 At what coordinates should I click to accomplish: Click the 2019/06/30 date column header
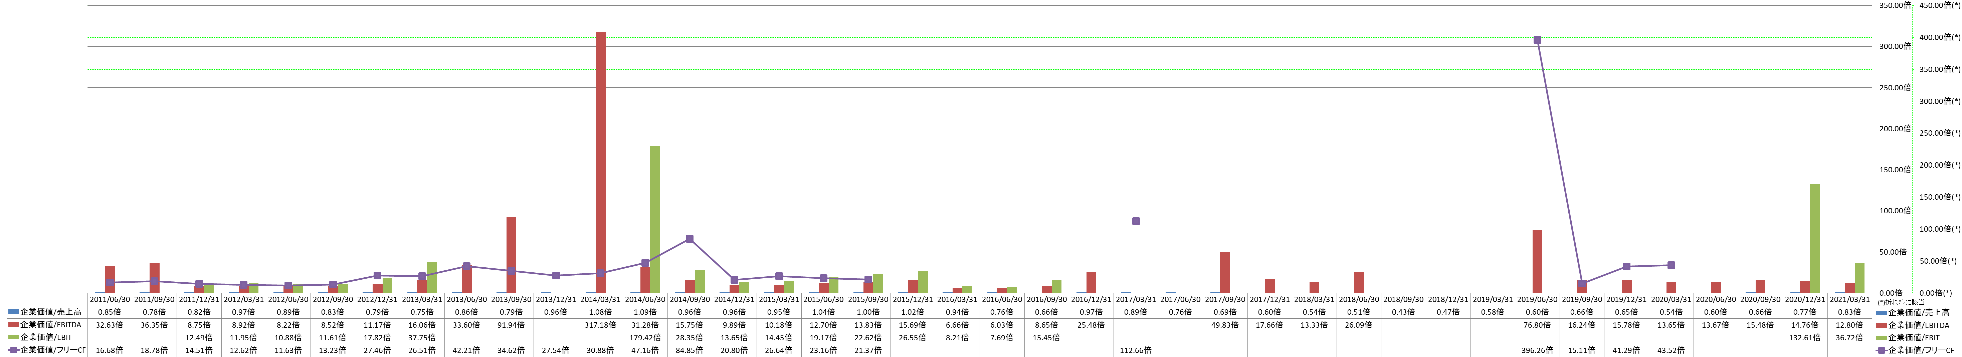pos(1537,299)
